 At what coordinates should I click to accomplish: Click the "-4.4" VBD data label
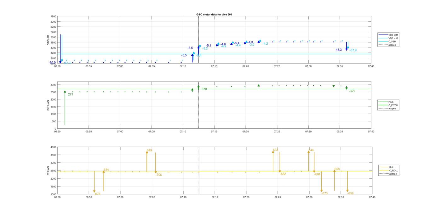238,45
